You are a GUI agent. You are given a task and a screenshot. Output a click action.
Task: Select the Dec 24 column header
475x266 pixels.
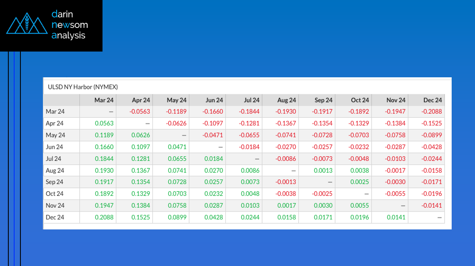click(x=432, y=100)
